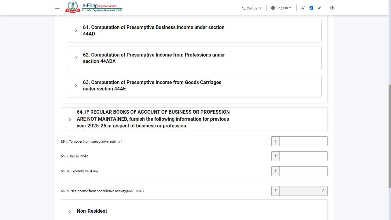Reset to the default font size A

(x=311, y=8)
